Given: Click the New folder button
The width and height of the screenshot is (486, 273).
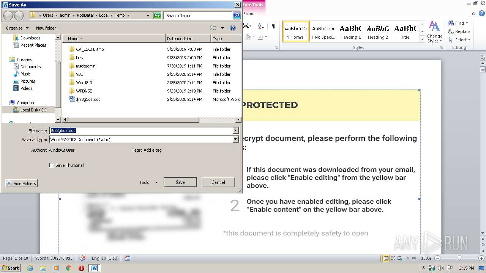Looking at the screenshot, I should 46,28.
